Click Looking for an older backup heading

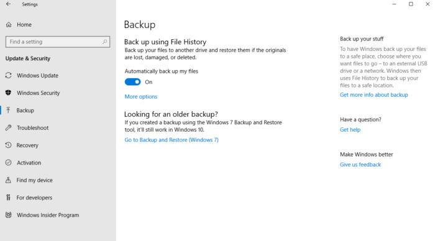pyautogui.click(x=171, y=114)
